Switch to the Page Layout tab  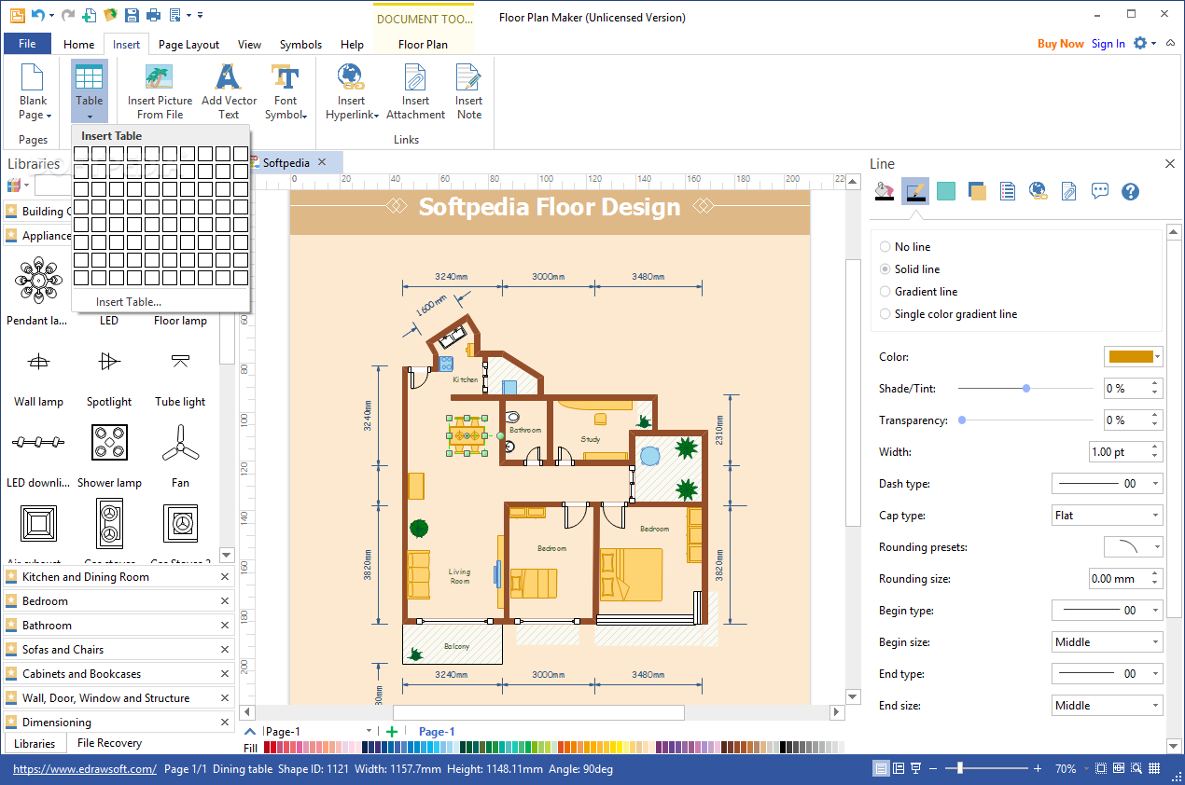[x=189, y=44]
